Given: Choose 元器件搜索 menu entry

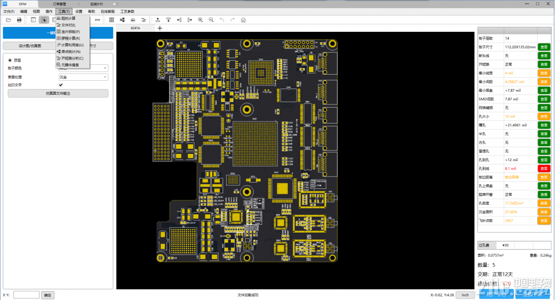Looking at the screenshot, I should point(72,65).
